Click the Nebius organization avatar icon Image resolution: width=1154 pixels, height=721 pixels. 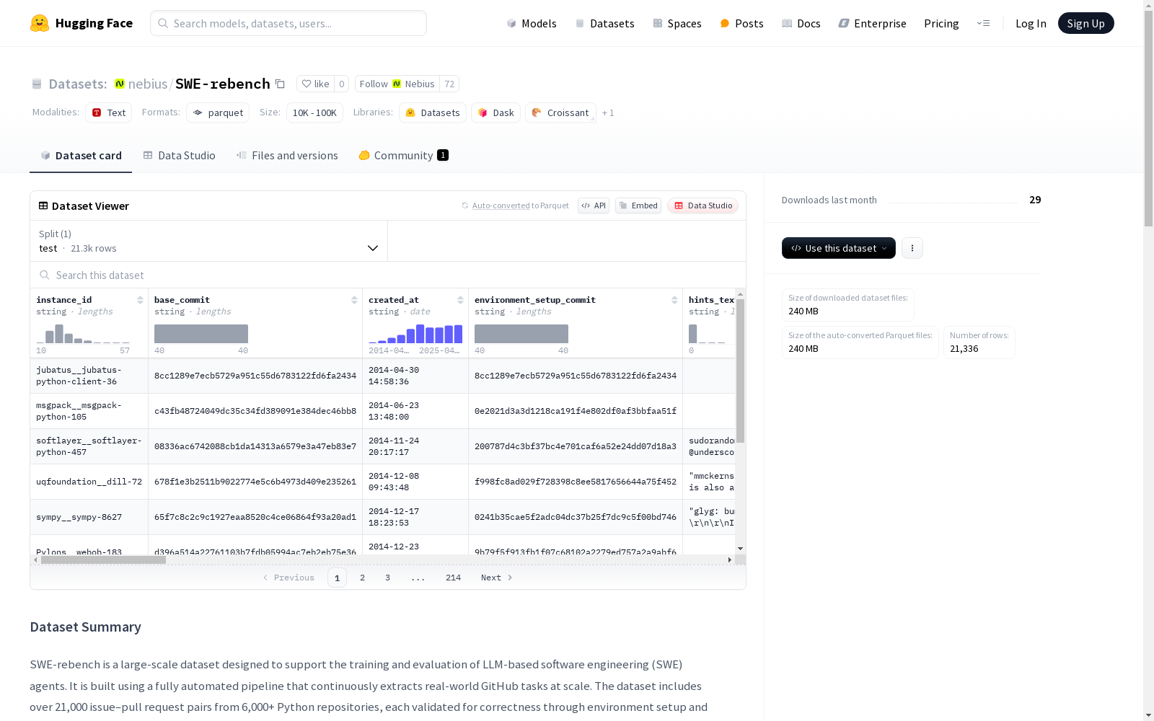[120, 84]
